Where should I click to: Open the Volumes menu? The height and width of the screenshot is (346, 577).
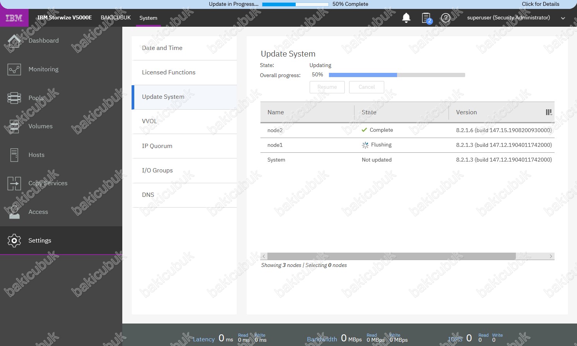pos(40,126)
